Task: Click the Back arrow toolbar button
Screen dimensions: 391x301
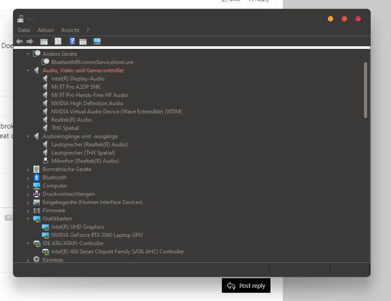Action: click(x=19, y=41)
